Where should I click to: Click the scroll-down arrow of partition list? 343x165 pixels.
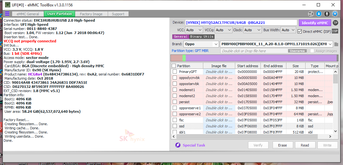335,131
